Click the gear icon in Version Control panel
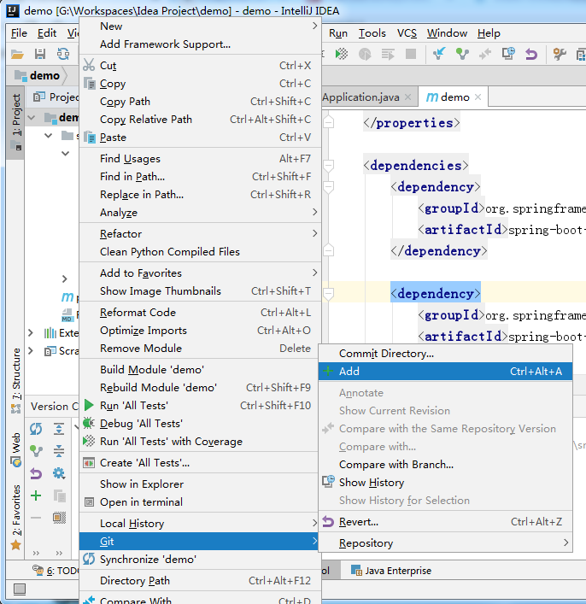Viewport: 586px width, 604px height. [x=59, y=473]
